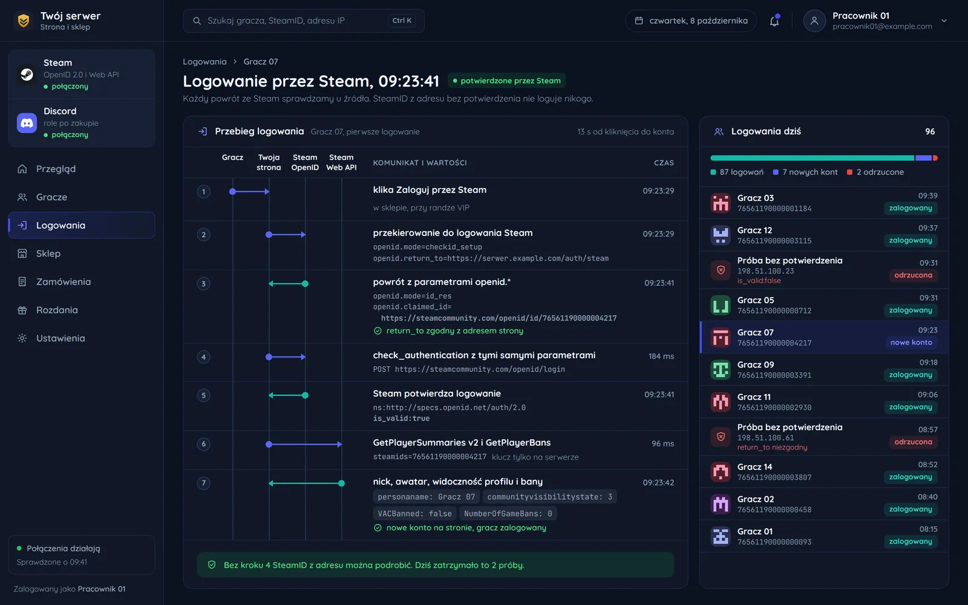Click the search magnifier icon
The height and width of the screenshot is (605, 968).
tap(197, 21)
